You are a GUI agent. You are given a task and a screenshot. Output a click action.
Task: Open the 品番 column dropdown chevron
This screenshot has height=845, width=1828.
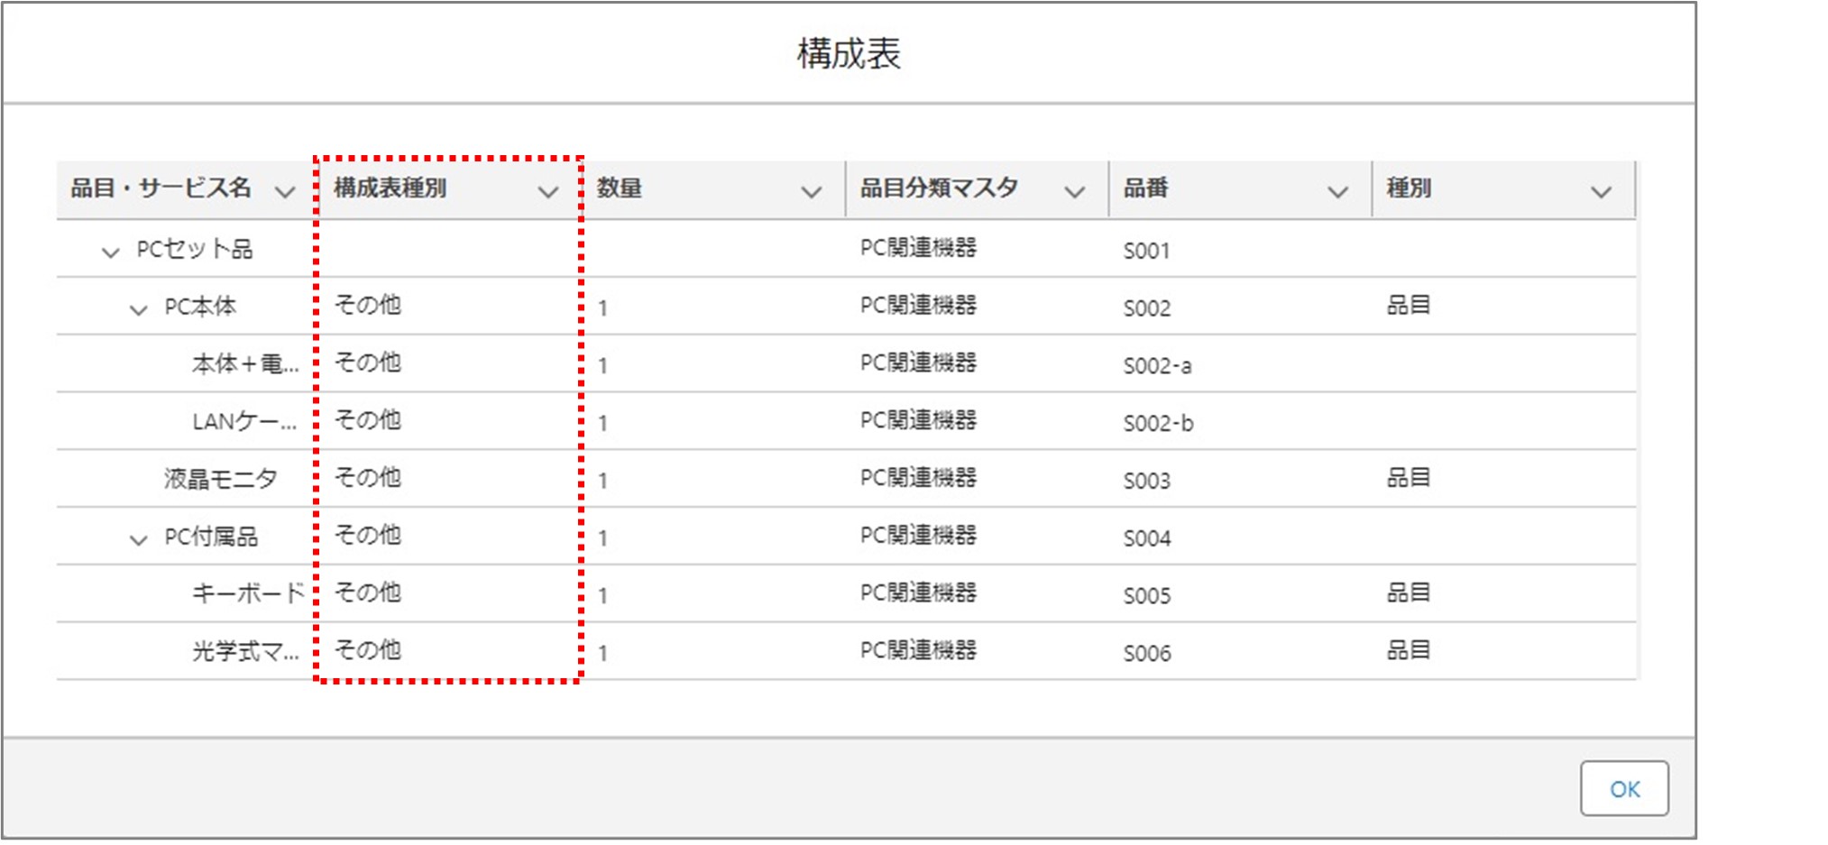point(1338,191)
